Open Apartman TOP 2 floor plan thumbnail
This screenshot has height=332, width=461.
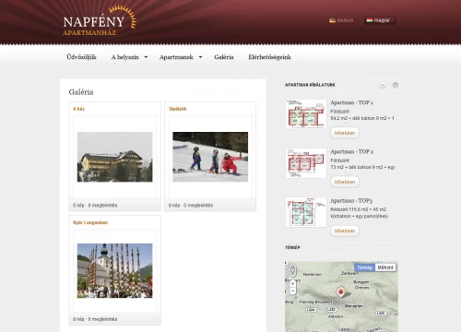tap(306, 163)
